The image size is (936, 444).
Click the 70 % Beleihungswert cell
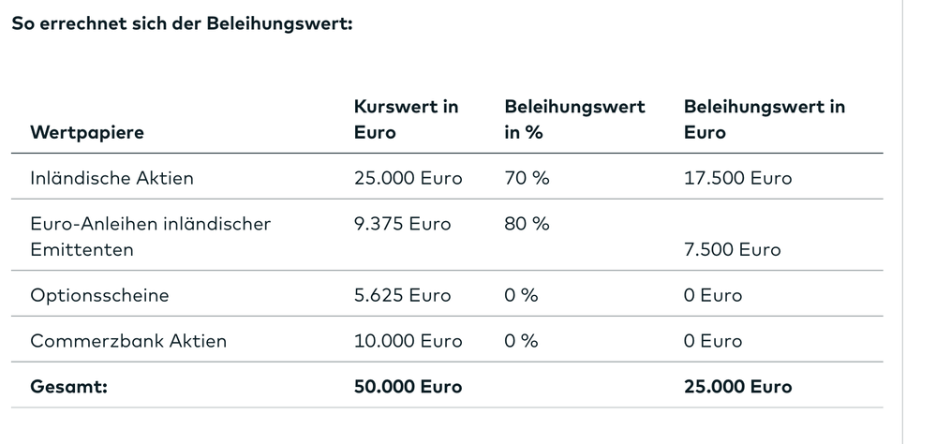pyautogui.click(x=527, y=177)
